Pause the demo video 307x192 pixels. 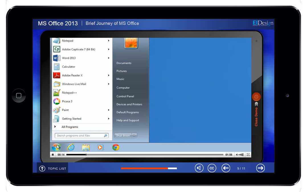53,155
